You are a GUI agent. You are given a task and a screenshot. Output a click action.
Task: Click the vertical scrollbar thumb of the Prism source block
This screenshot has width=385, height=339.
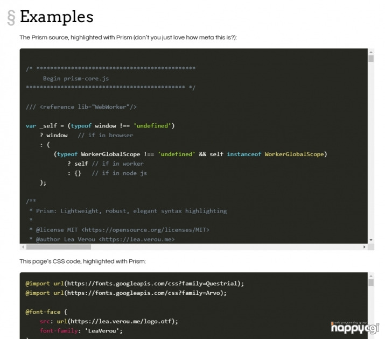(371, 58)
